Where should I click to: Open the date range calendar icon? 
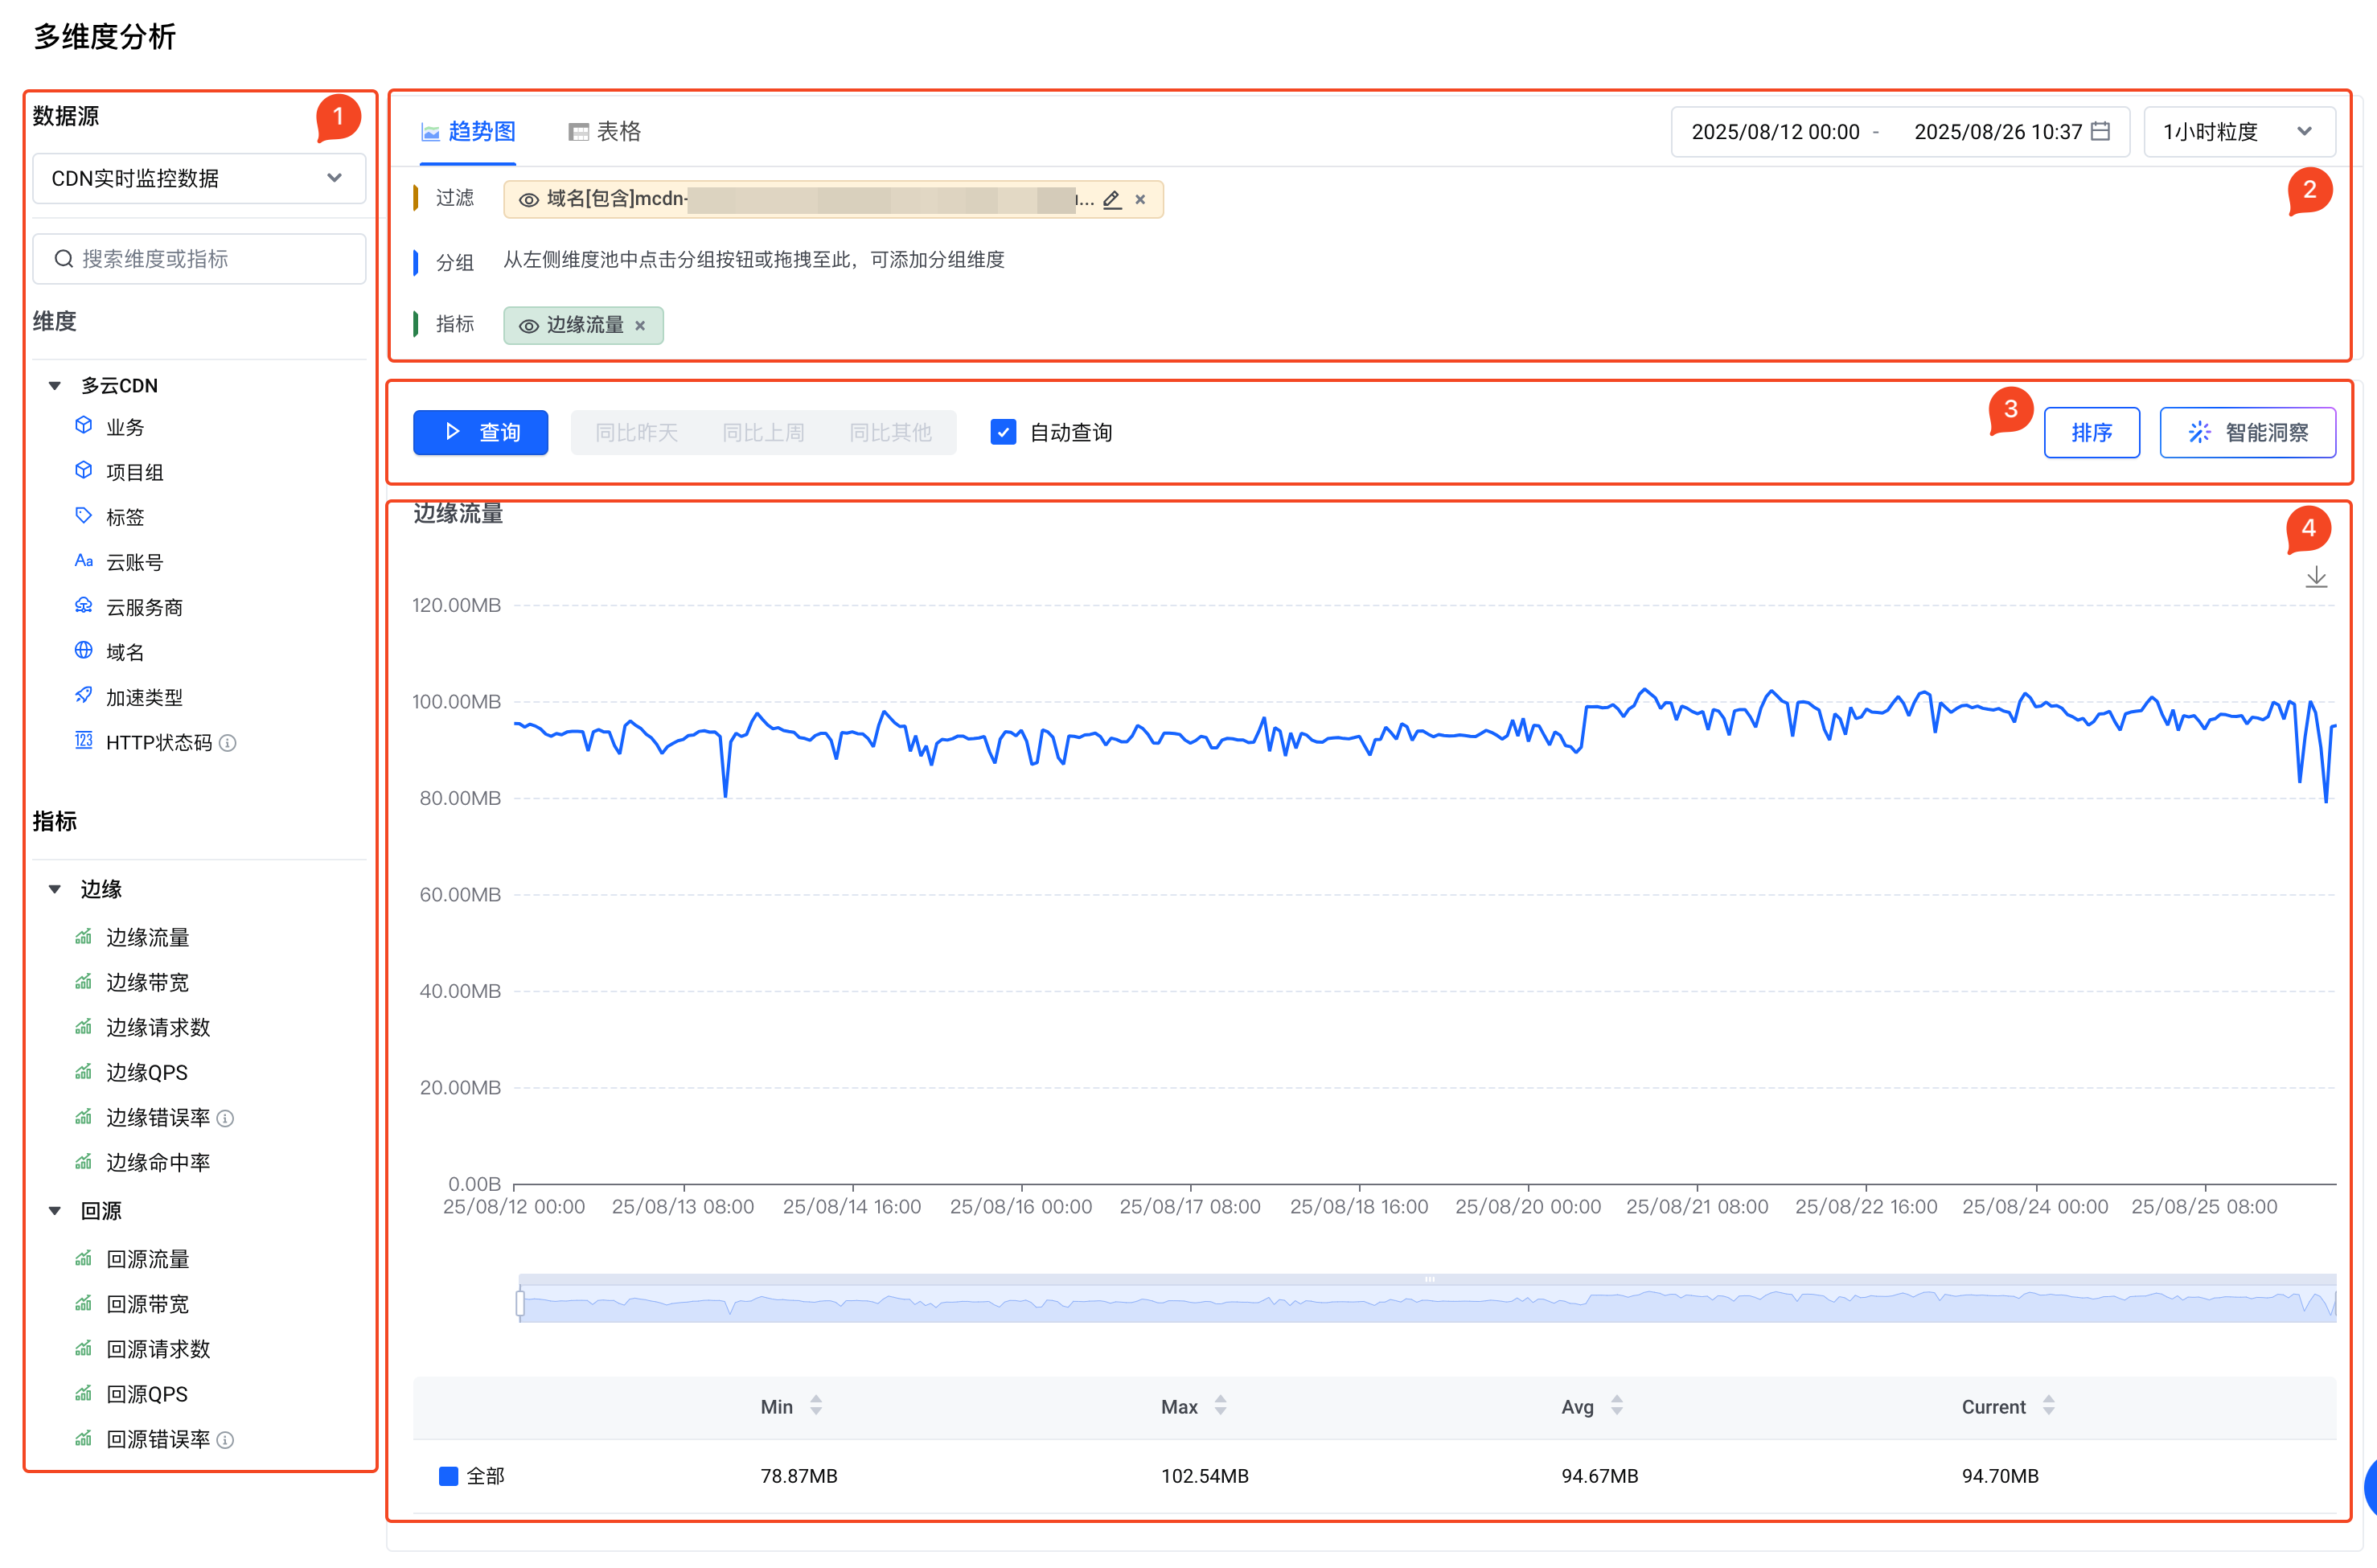point(2100,132)
